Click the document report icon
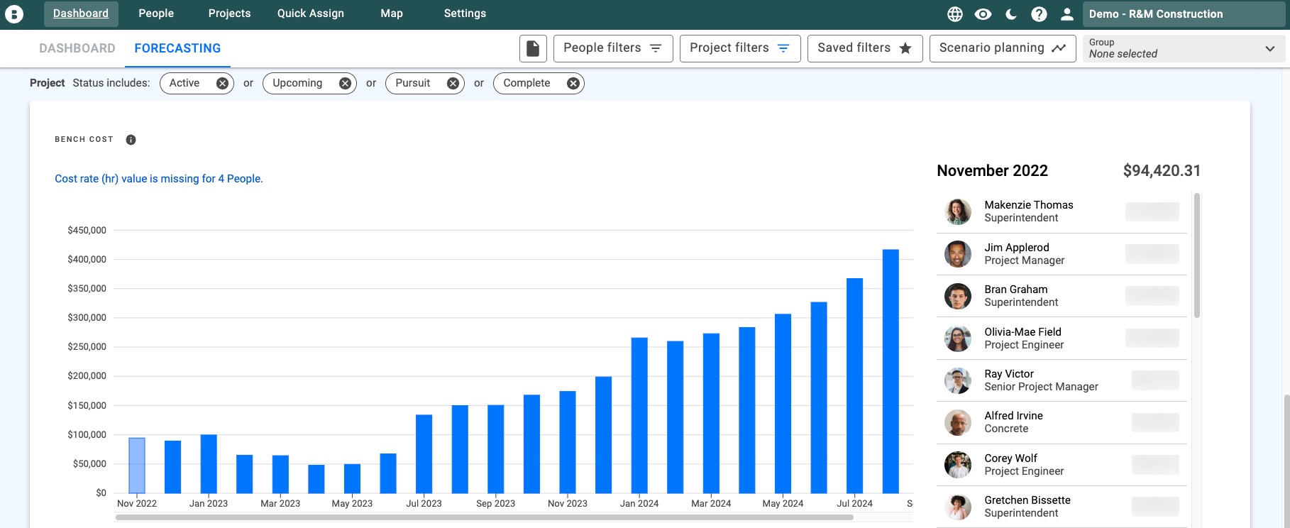 click(533, 48)
